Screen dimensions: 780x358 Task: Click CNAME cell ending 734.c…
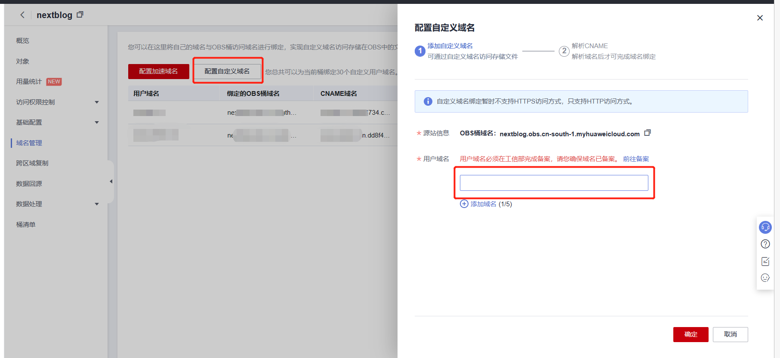pos(355,113)
